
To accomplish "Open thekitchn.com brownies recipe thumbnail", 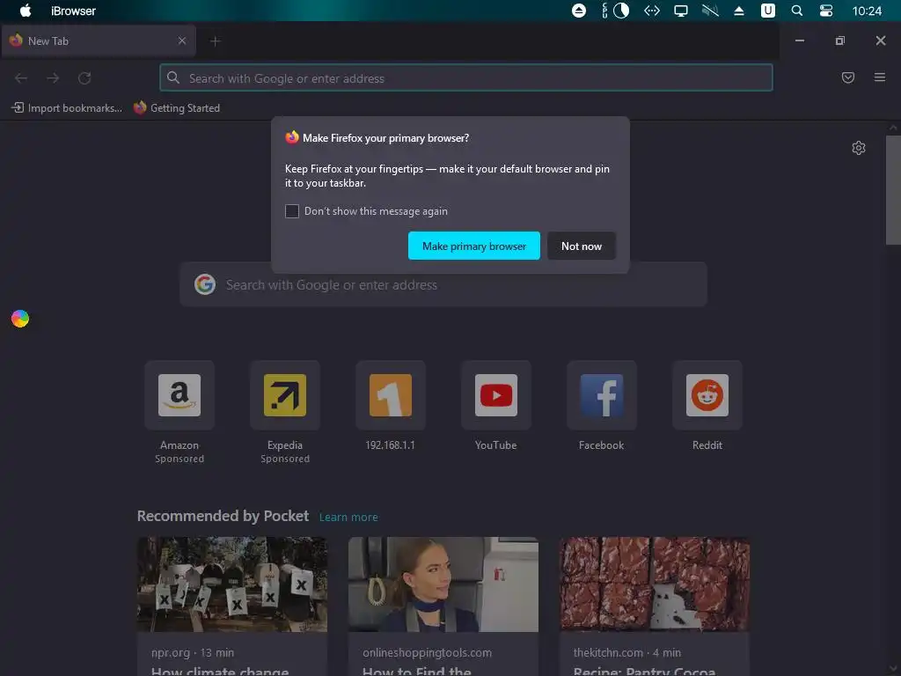I will (x=655, y=584).
